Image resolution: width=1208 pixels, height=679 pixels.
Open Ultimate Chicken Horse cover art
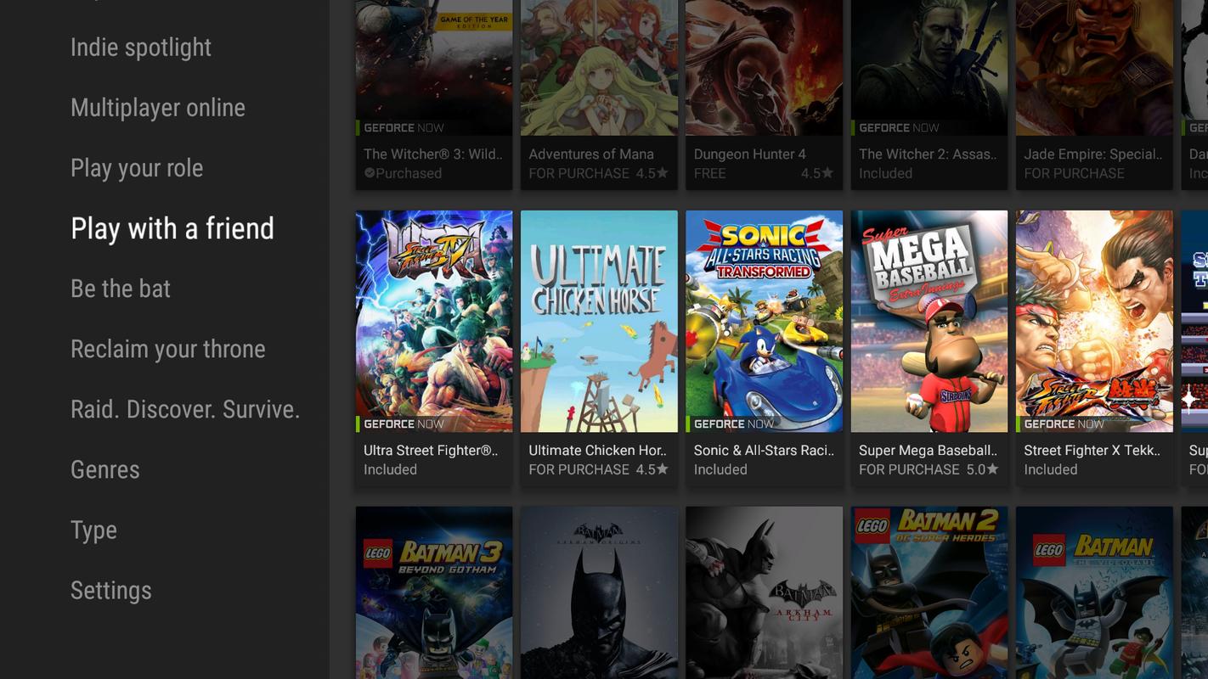(x=599, y=322)
